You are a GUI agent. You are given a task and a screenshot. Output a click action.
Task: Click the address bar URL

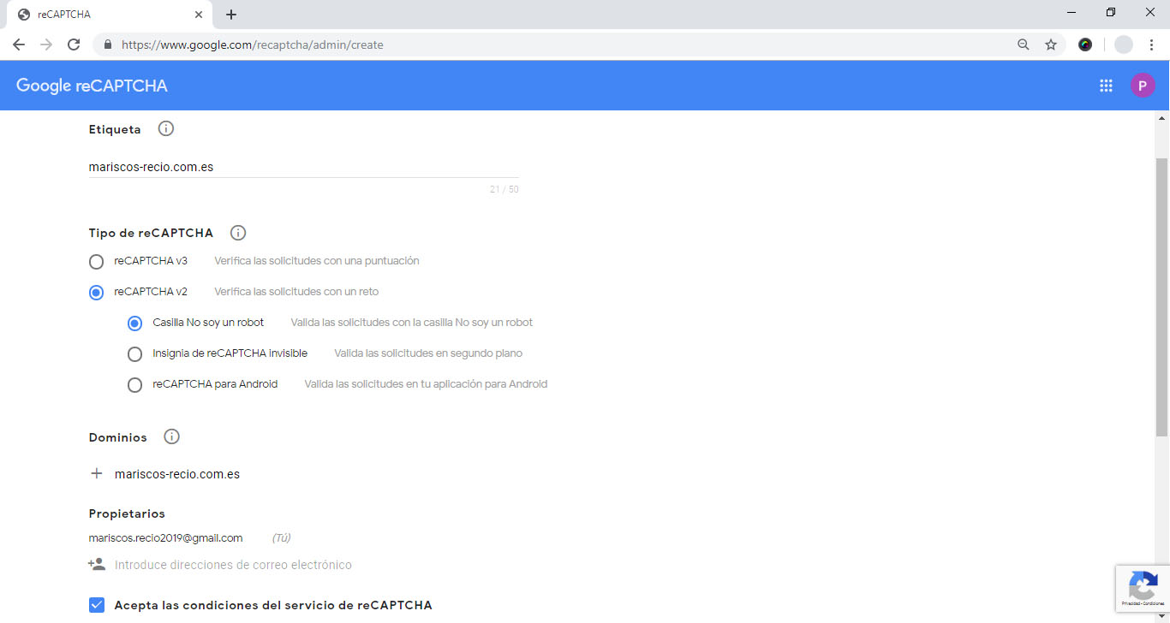click(x=253, y=44)
